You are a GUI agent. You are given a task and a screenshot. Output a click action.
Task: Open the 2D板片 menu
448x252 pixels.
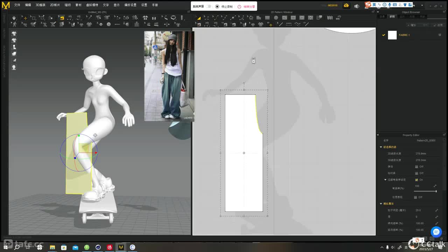tap(55, 5)
